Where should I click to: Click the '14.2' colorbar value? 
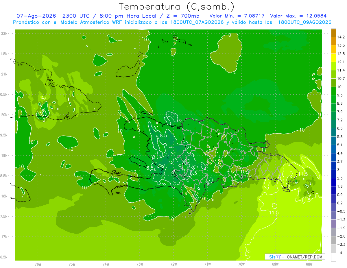click(x=341, y=37)
